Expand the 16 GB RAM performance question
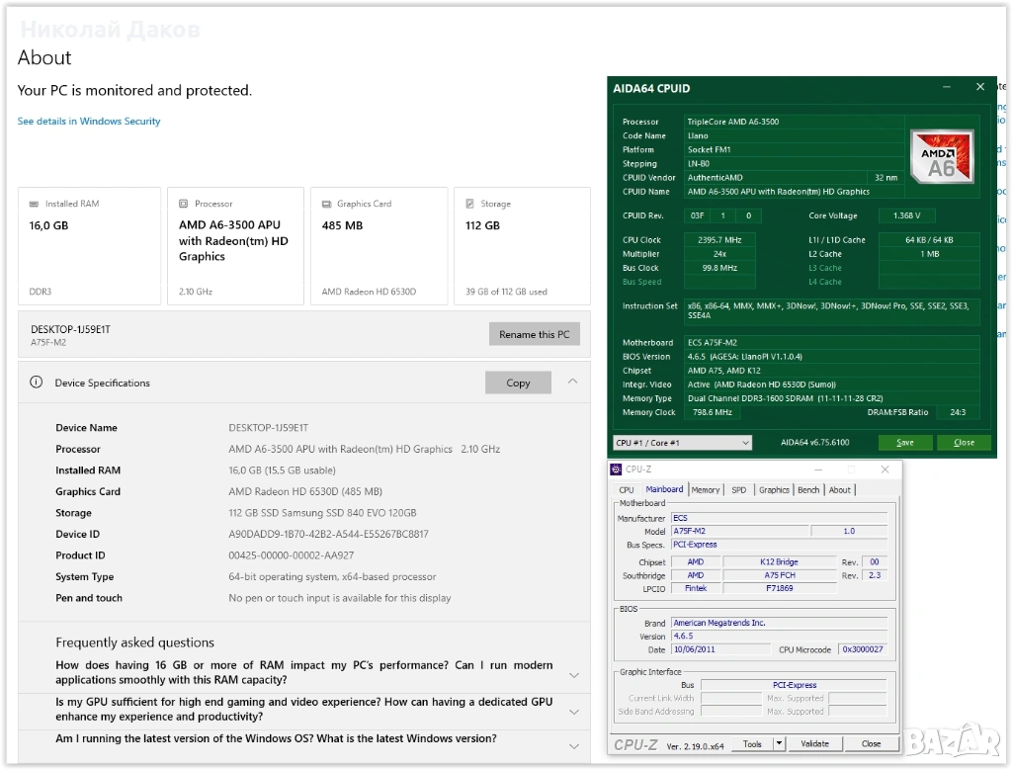 pos(573,674)
